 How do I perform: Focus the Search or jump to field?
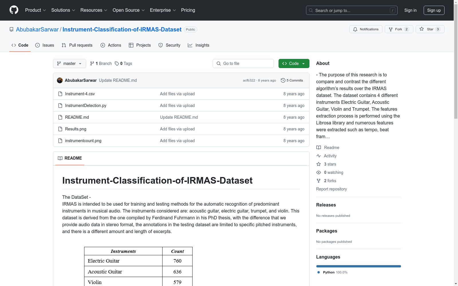click(352, 10)
